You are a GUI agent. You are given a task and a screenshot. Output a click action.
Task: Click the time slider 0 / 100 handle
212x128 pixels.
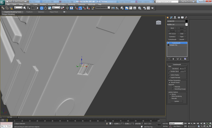(10, 117)
